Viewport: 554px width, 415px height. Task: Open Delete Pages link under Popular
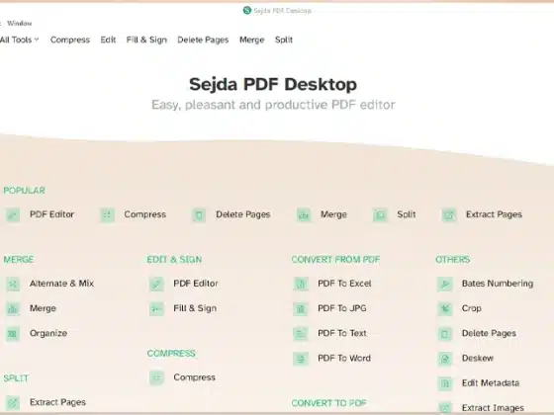243,214
